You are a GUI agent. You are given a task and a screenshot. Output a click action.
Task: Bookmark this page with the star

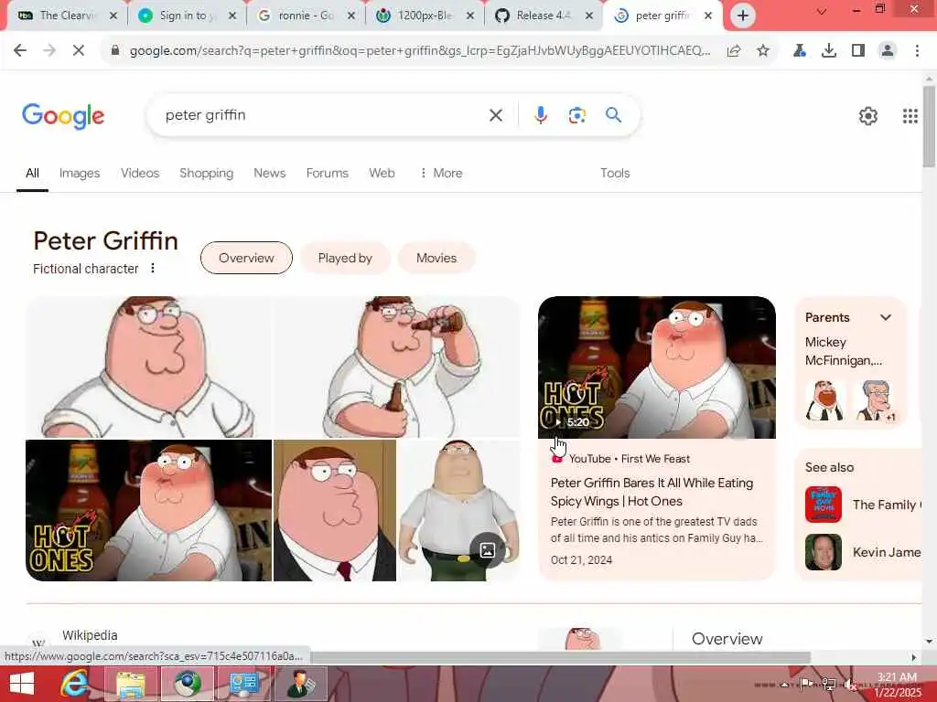click(763, 51)
